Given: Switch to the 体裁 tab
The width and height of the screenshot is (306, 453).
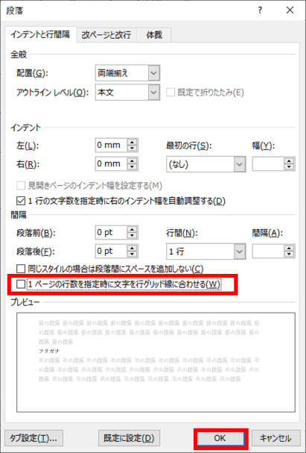Looking at the screenshot, I should (x=154, y=35).
